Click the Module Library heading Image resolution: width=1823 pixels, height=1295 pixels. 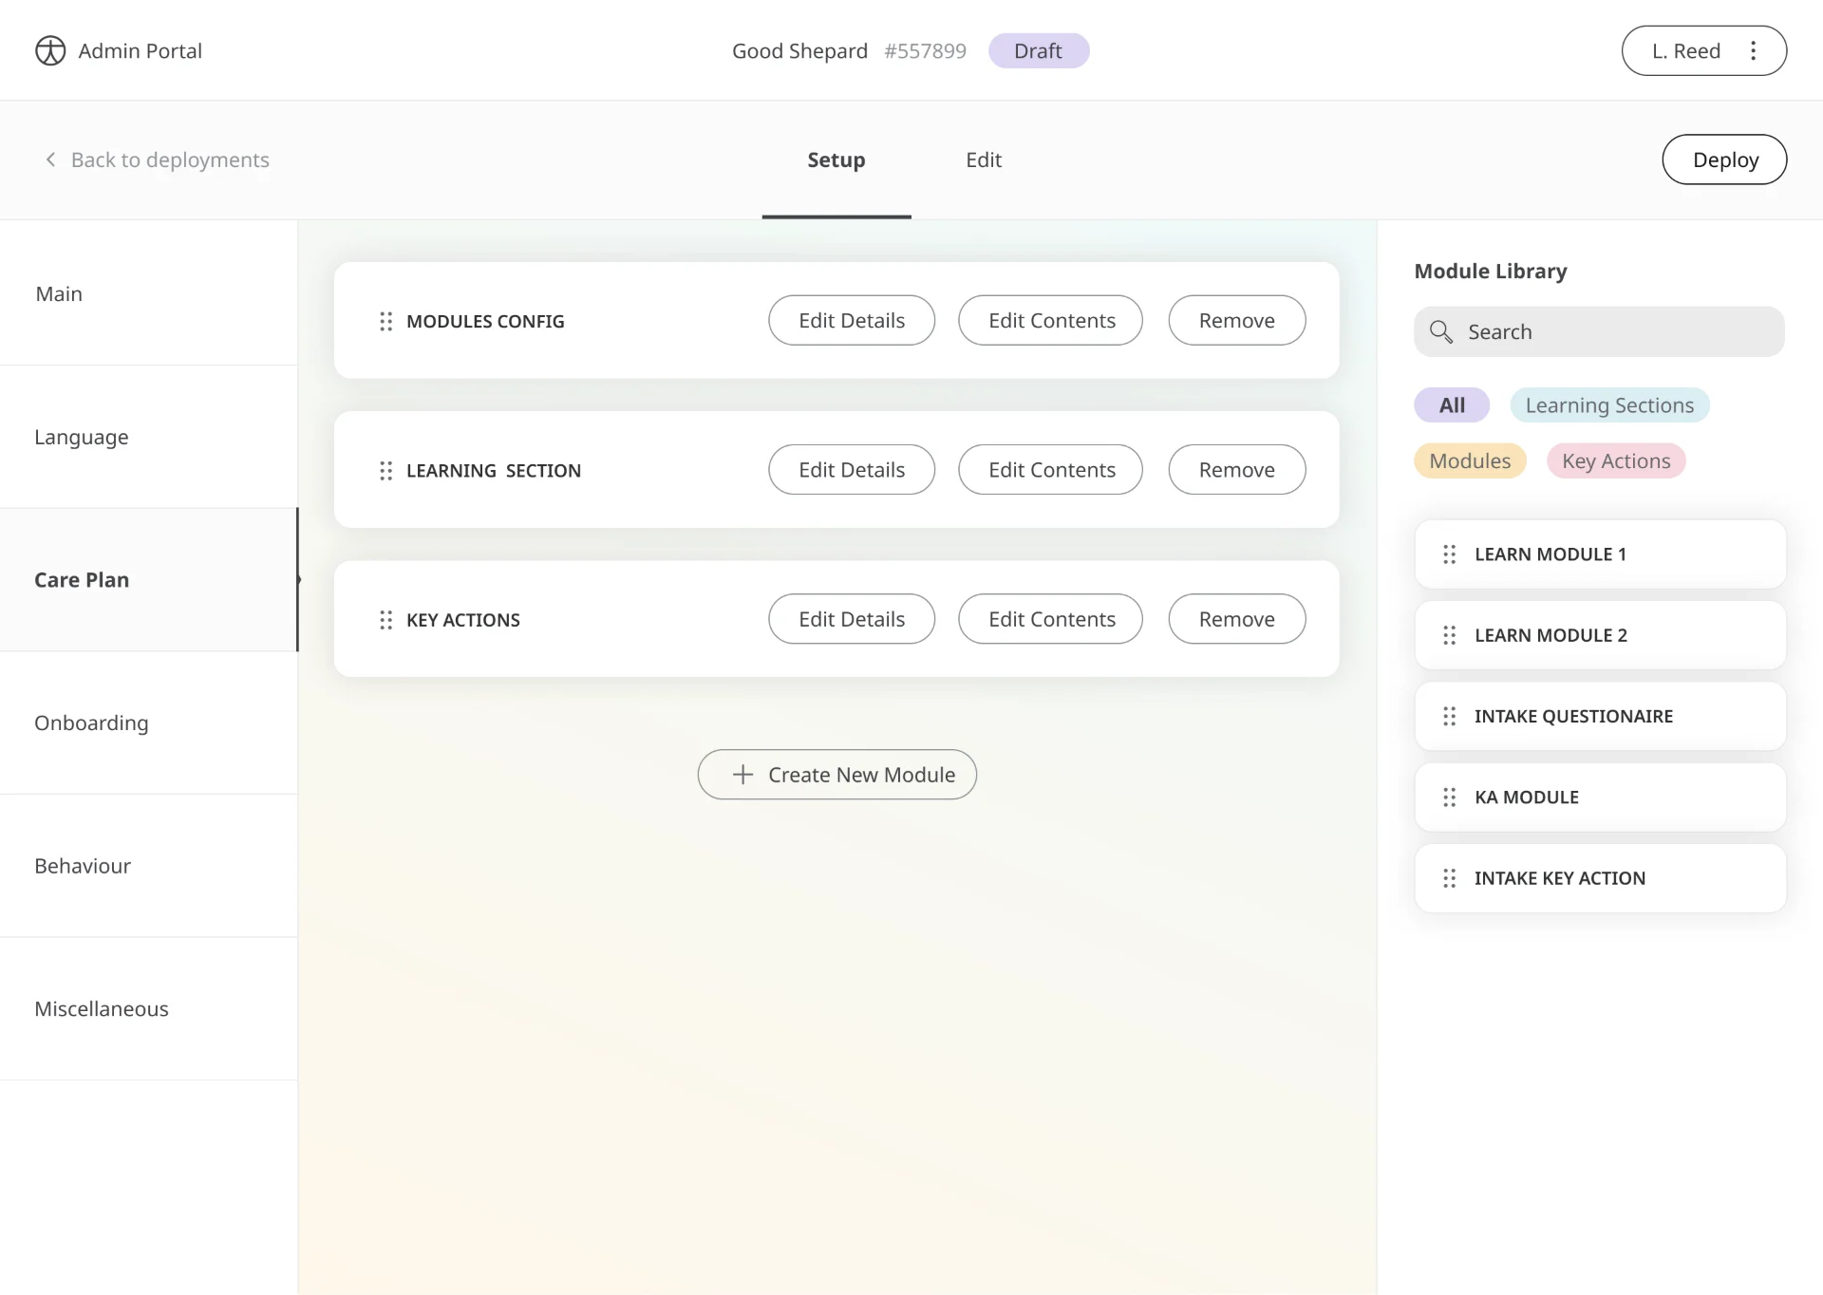(x=1490, y=272)
